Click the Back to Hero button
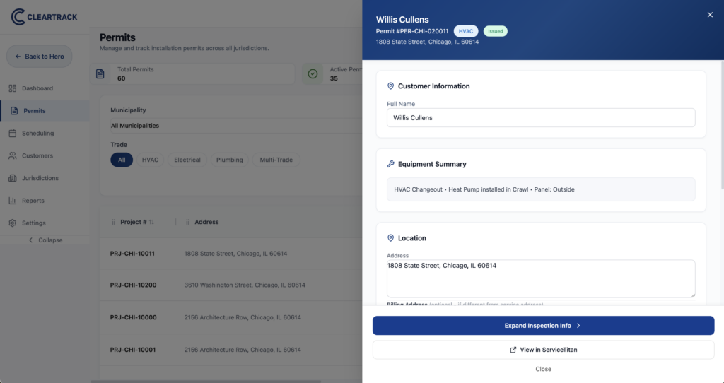 click(40, 57)
